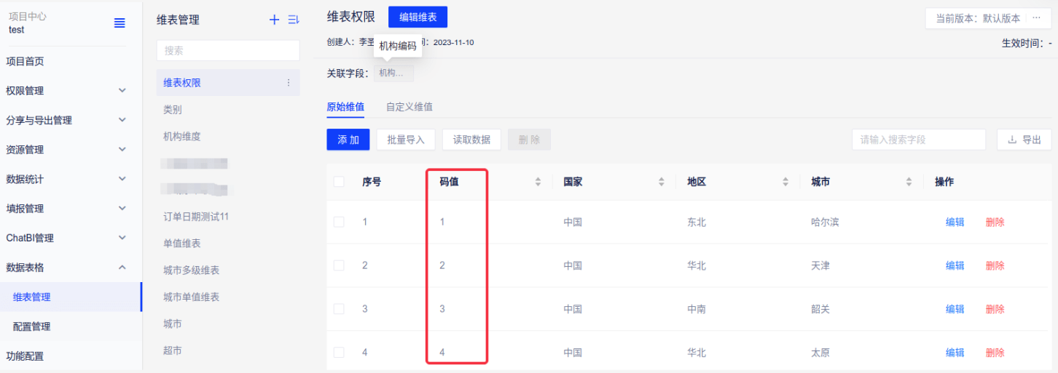Toggle the select-all checkbox in table header
This screenshot has height=373, width=1058.
pyautogui.click(x=339, y=182)
